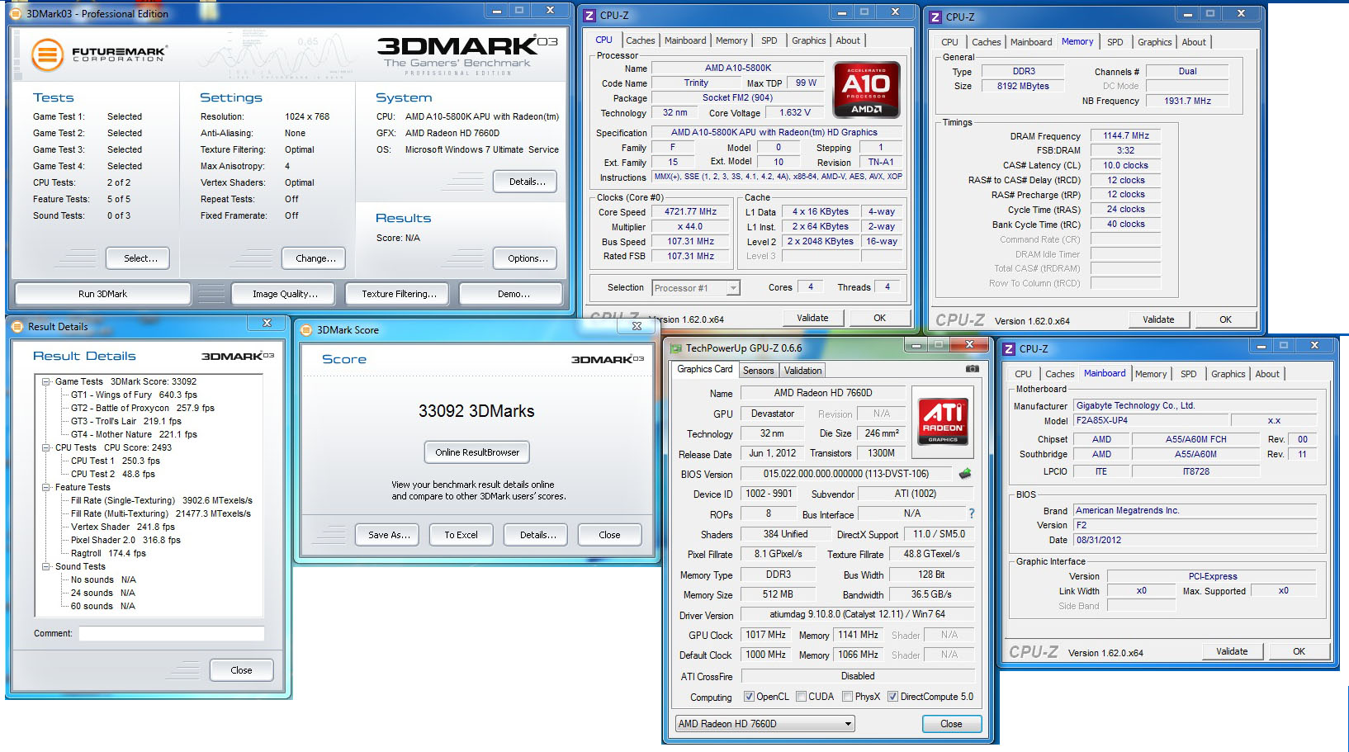Open Graphics tab in the CPU-Z Memory window

click(1154, 42)
